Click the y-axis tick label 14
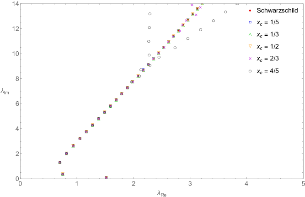The width and height of the screenshot is (305, 197). [x=16, y=4]
